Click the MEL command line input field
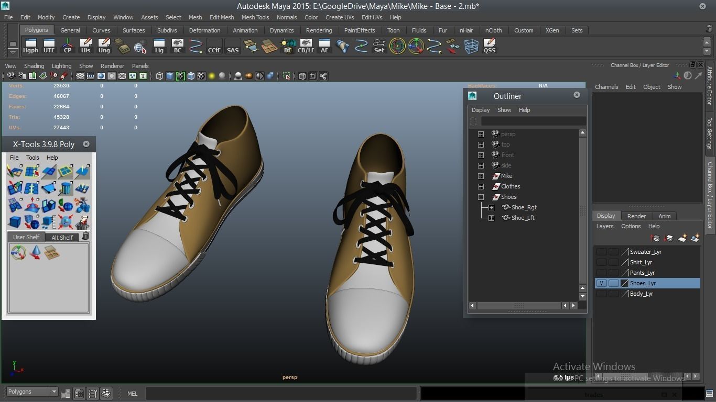 point(281,394)
